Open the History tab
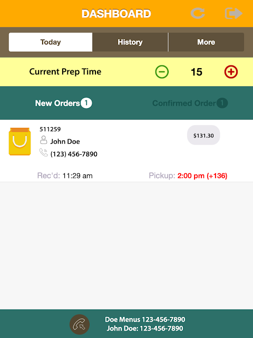This screenshot has height=338, width=253. [130, 42]
